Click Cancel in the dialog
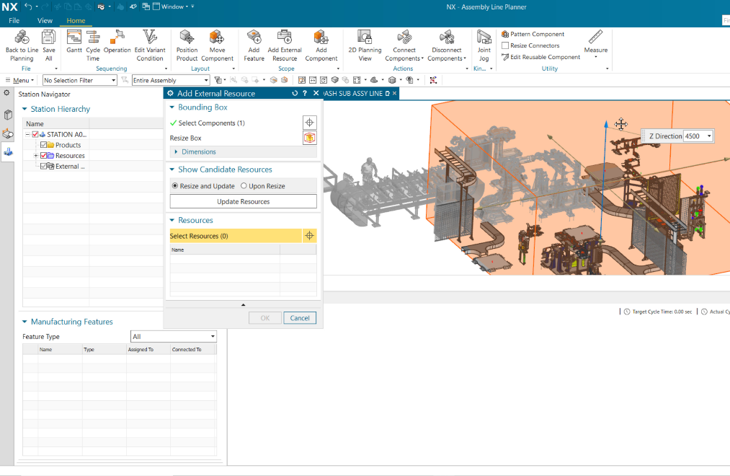 299,318
